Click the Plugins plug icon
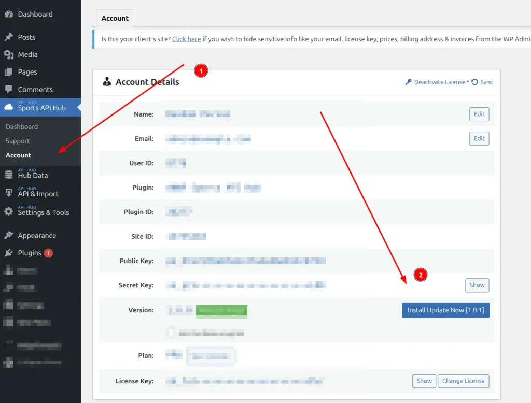Viewport: 531px width, 403px height. pos(9,253)
